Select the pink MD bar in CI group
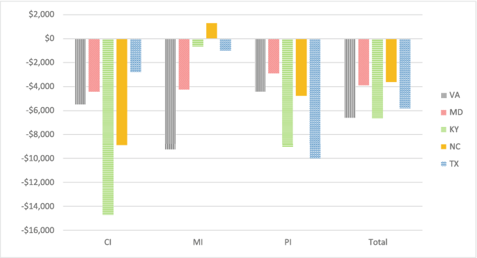The height and width of the screenshot is (258, 477). [x=94, y=65]
